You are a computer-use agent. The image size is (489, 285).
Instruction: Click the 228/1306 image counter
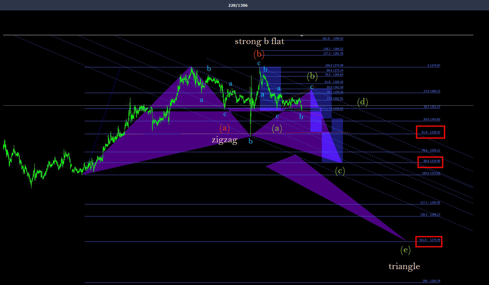238,5
